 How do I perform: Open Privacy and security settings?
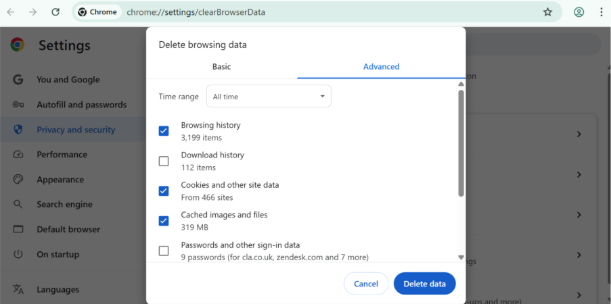coord(73,130)
